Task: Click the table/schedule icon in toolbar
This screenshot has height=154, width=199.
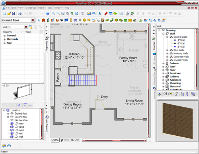Action: click(111, 13)
